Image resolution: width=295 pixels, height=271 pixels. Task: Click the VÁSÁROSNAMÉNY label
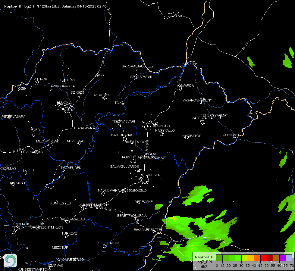tap(197, 100)
